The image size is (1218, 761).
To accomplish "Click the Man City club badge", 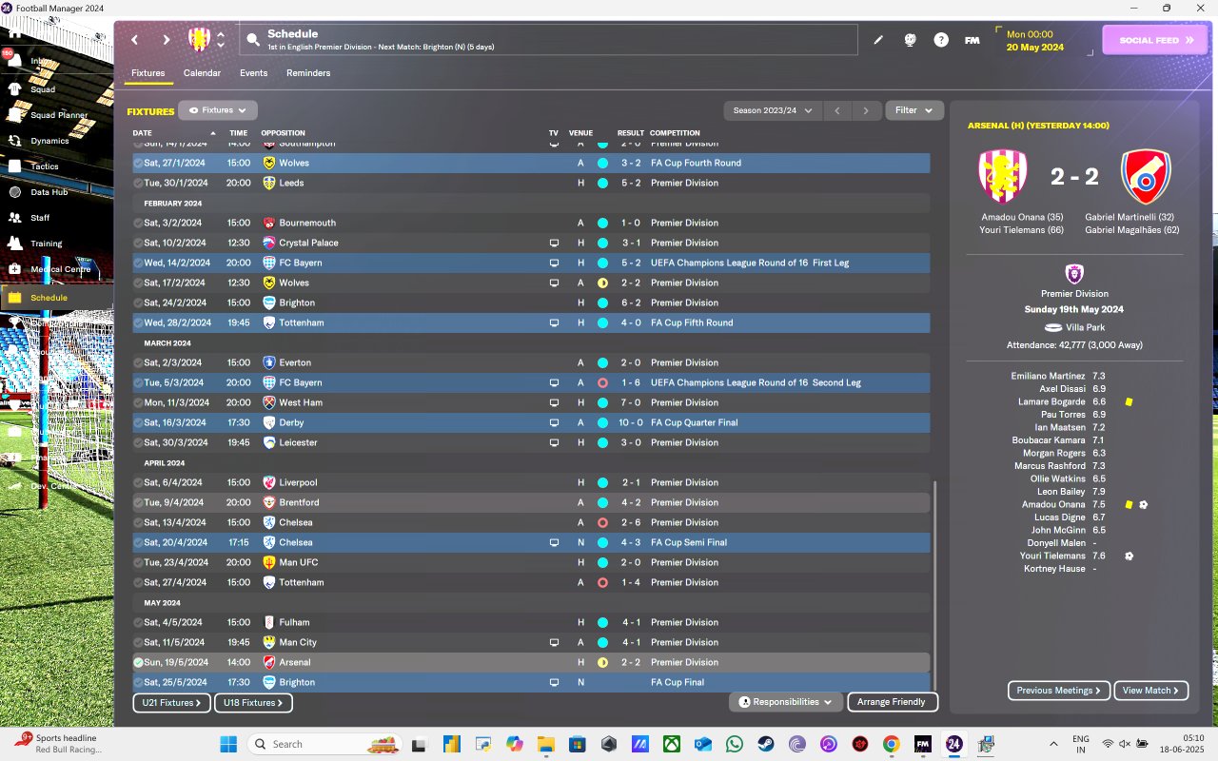I will tap(269, 642).
